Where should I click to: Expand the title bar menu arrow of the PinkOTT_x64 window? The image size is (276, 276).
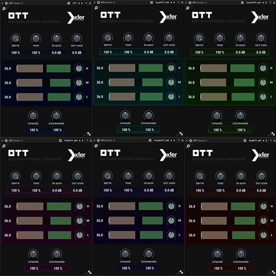point(2,140)
